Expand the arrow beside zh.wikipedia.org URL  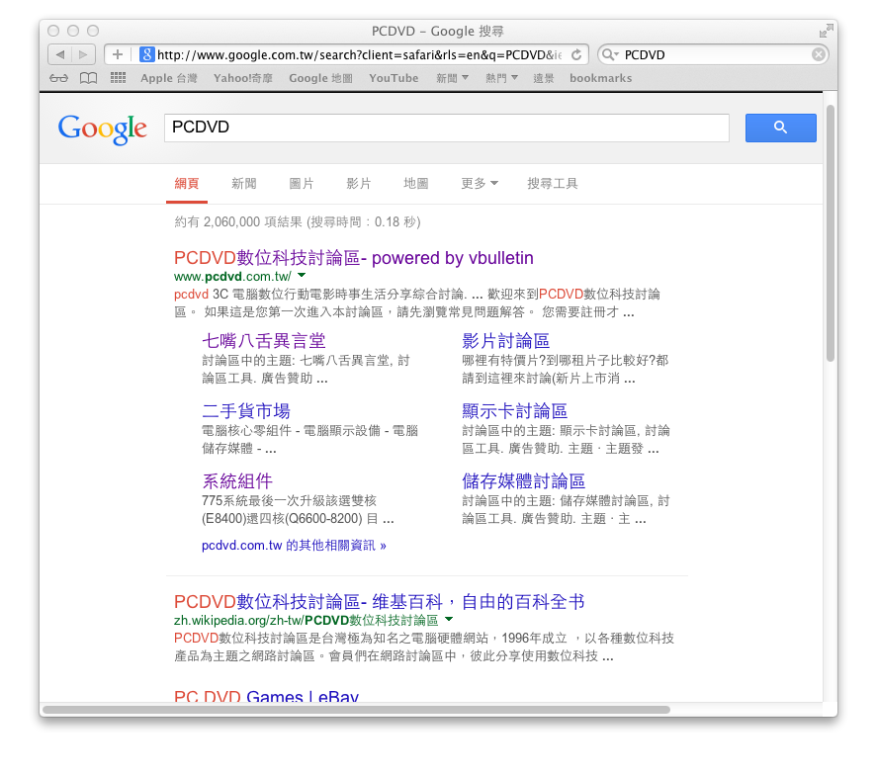(x=449, y=619)
